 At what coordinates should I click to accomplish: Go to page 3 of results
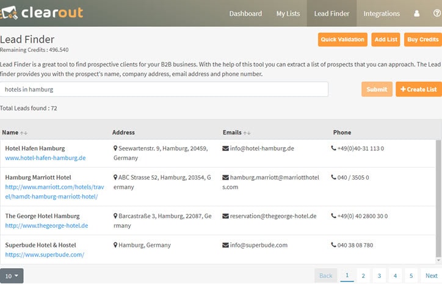[379, 276]
